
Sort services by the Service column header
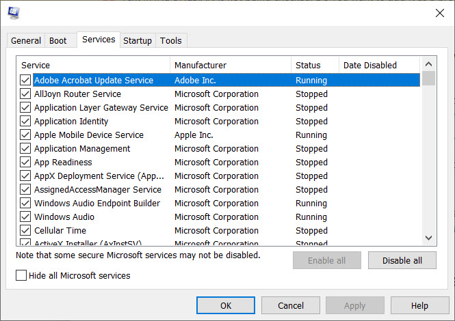coord(94,65)
